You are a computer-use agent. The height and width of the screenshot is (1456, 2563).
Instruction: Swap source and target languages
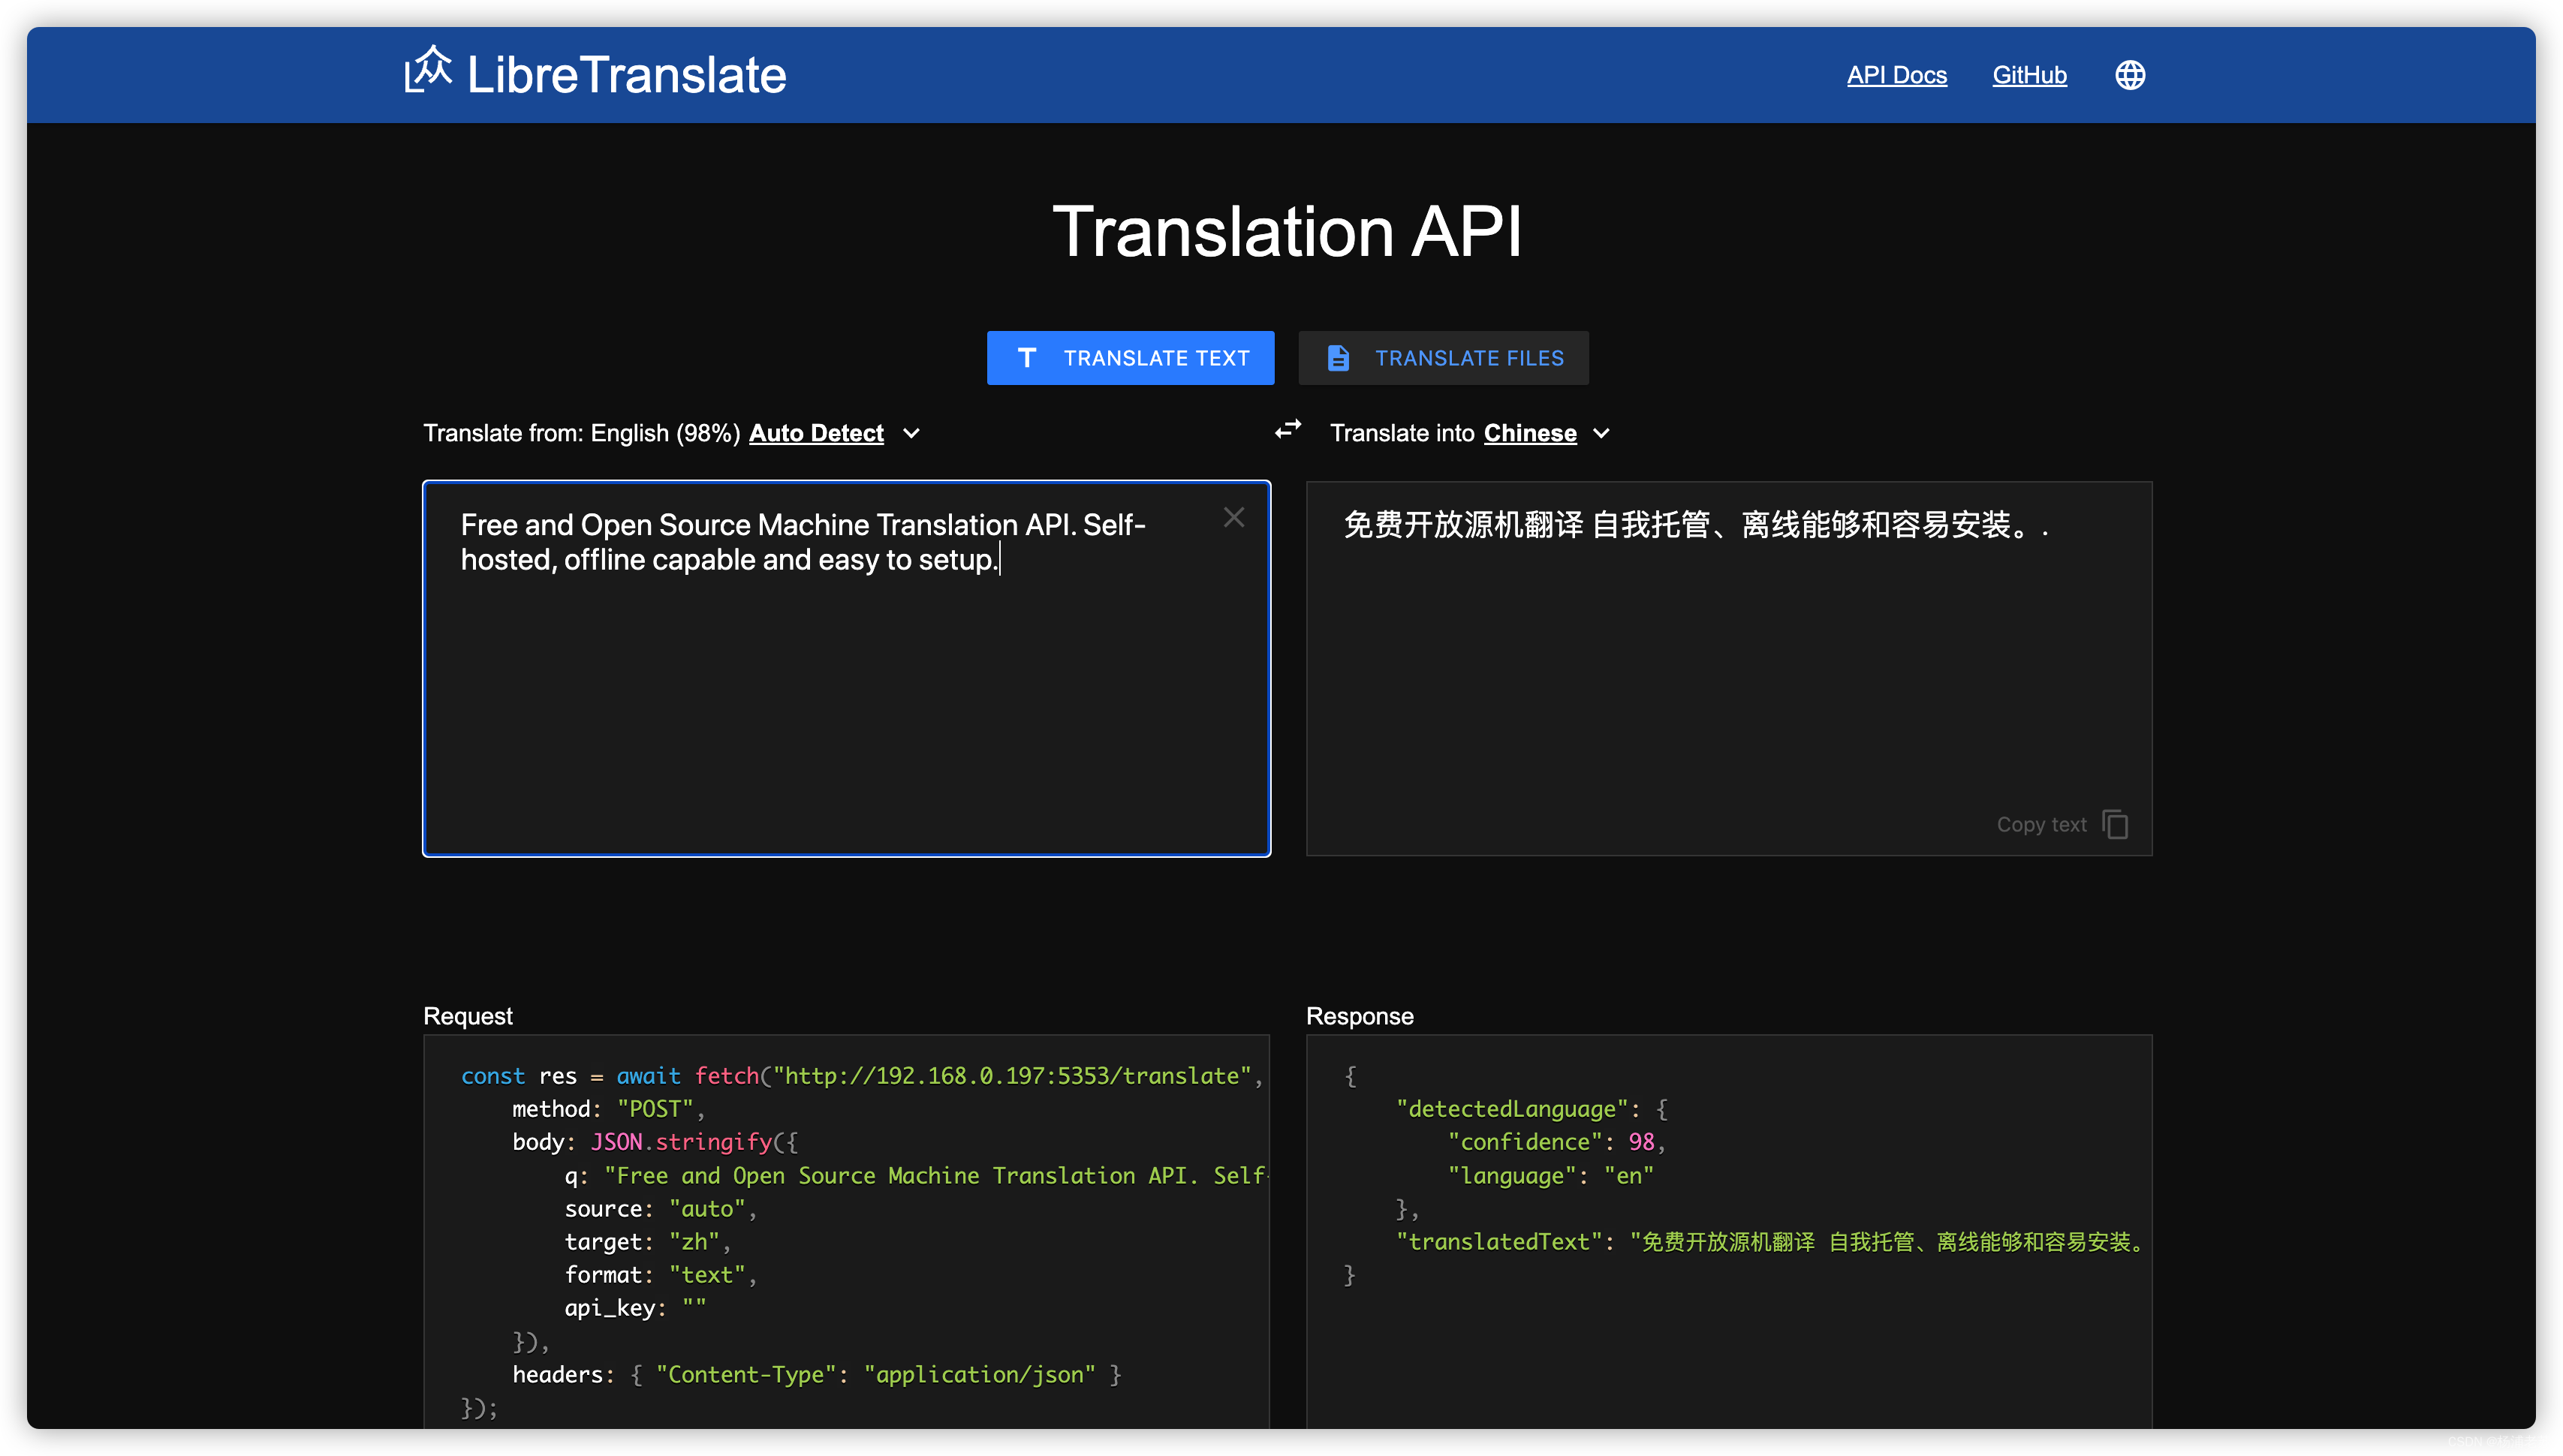[x=1288, y=430]
